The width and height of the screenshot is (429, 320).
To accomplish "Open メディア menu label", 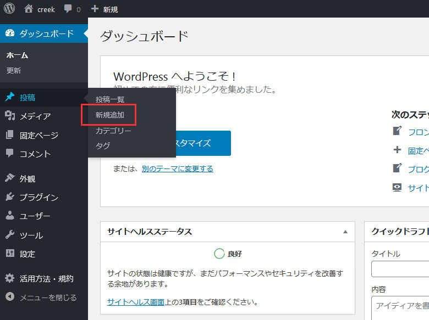I will click(35, 116).
